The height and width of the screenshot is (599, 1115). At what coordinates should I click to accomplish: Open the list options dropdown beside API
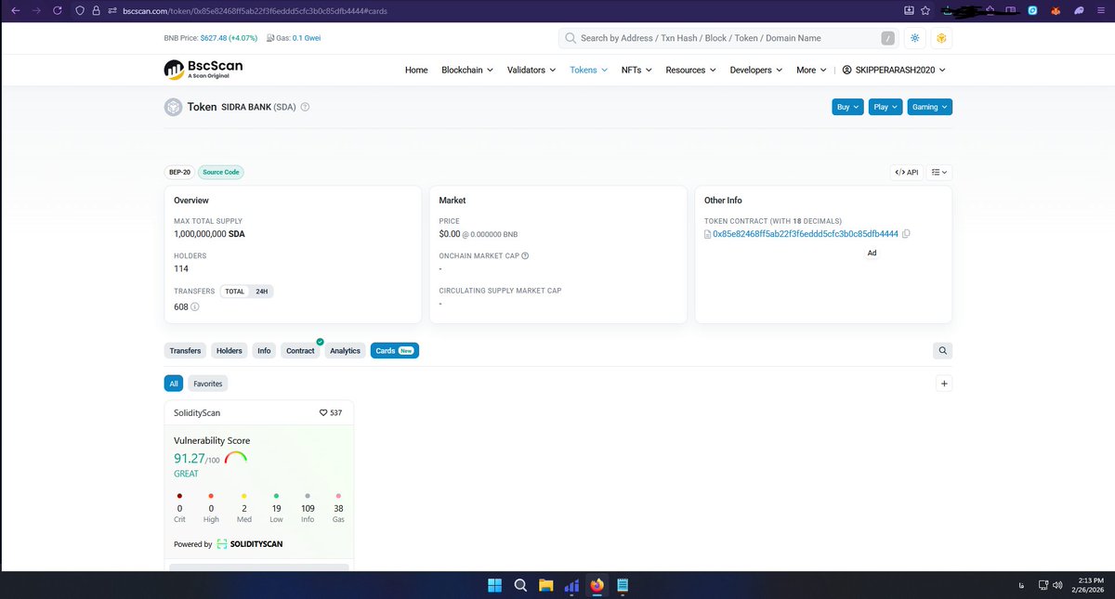pos(939,172)
